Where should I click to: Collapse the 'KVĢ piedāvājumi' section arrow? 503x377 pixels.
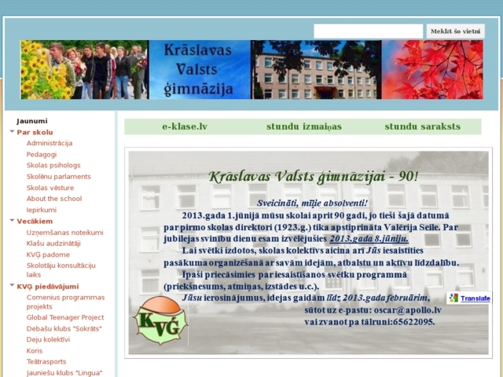(x=12, y=285)
